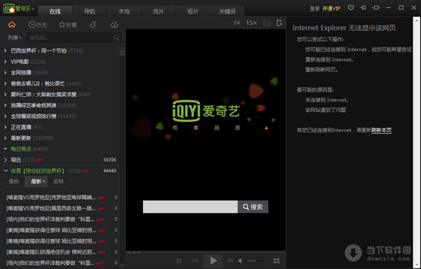Skip to the previous video
421x269 pixels.
pyautogui.click(x=195, y=261)
